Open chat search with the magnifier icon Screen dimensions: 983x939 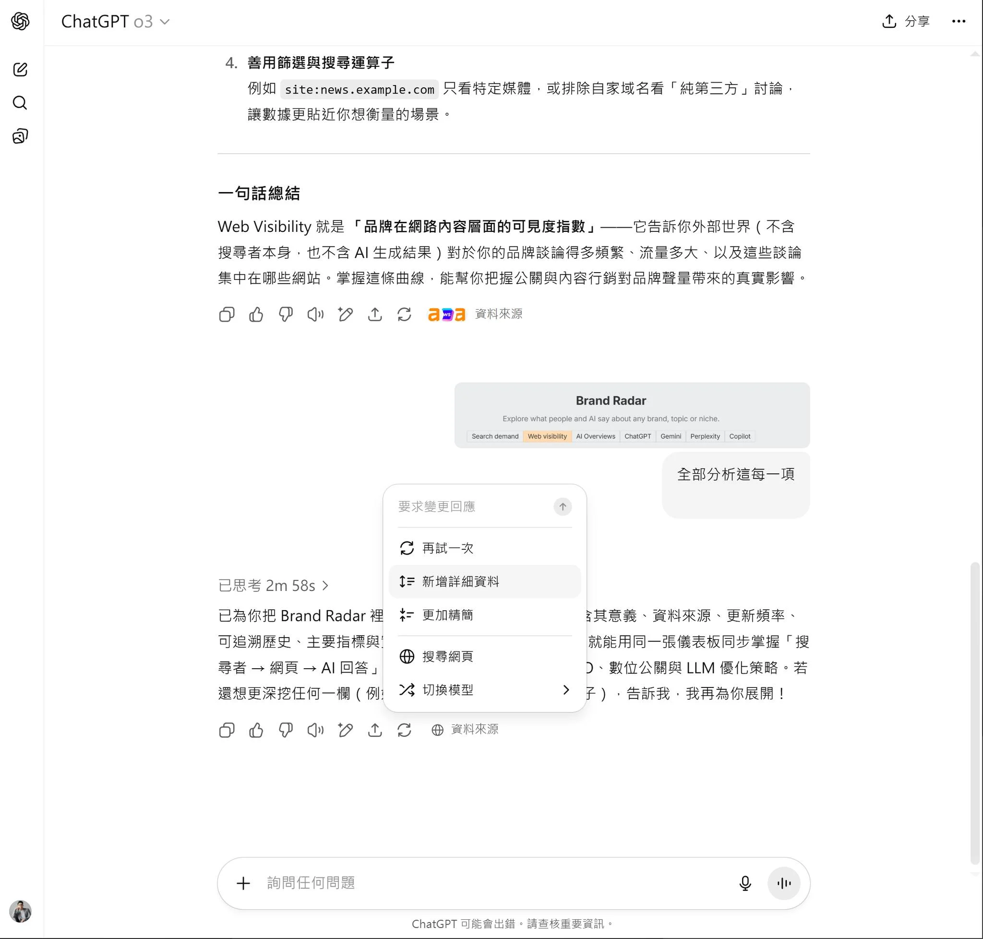(x=20, y=103)
